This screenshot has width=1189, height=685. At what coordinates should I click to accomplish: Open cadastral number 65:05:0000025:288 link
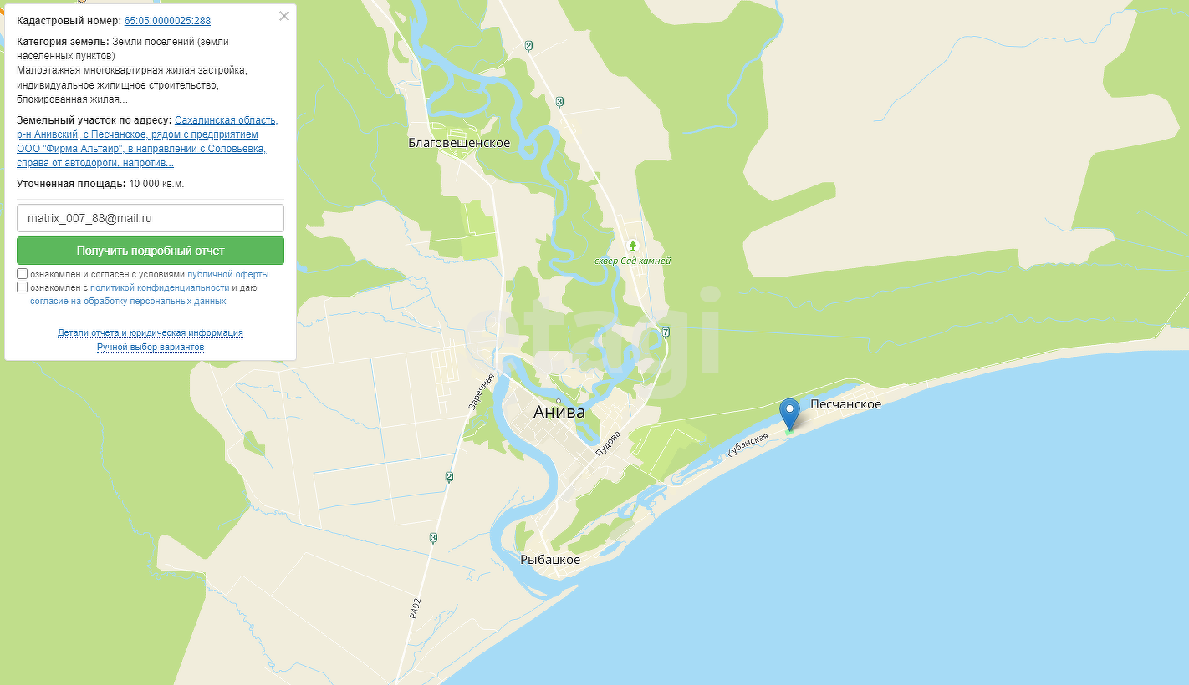167,21
